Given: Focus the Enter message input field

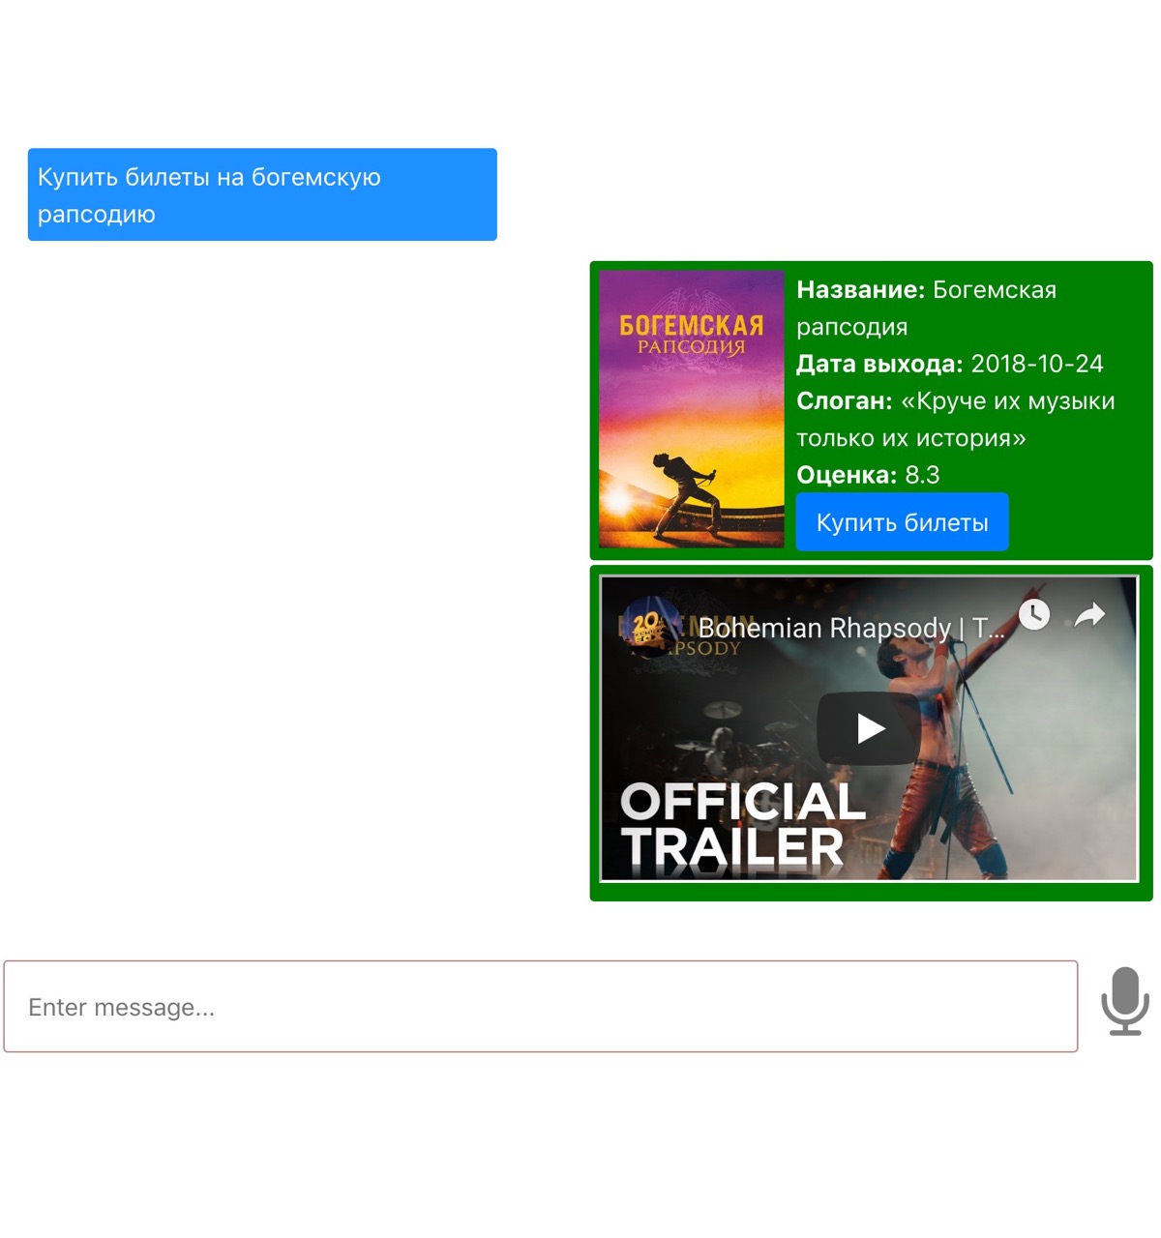Looking at the screenshot, I should (541, 1007).
